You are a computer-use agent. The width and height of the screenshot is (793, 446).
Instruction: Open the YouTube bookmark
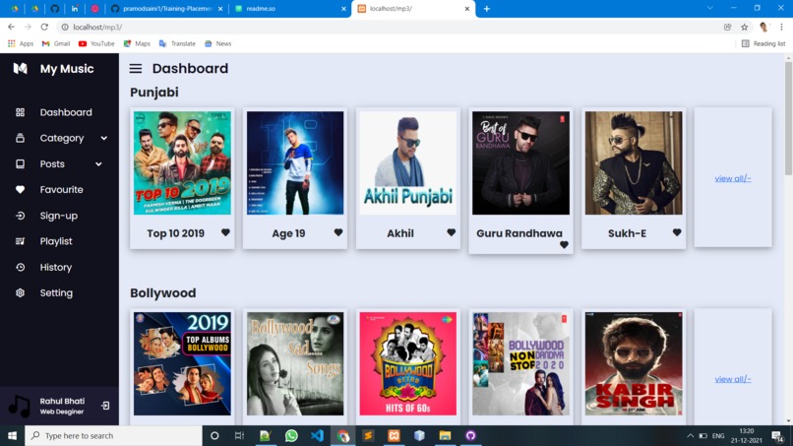point(96,43)
